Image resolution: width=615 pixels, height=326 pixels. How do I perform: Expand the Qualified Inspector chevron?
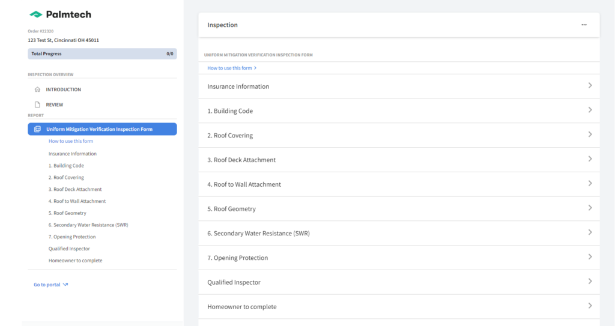pos(590,282)
